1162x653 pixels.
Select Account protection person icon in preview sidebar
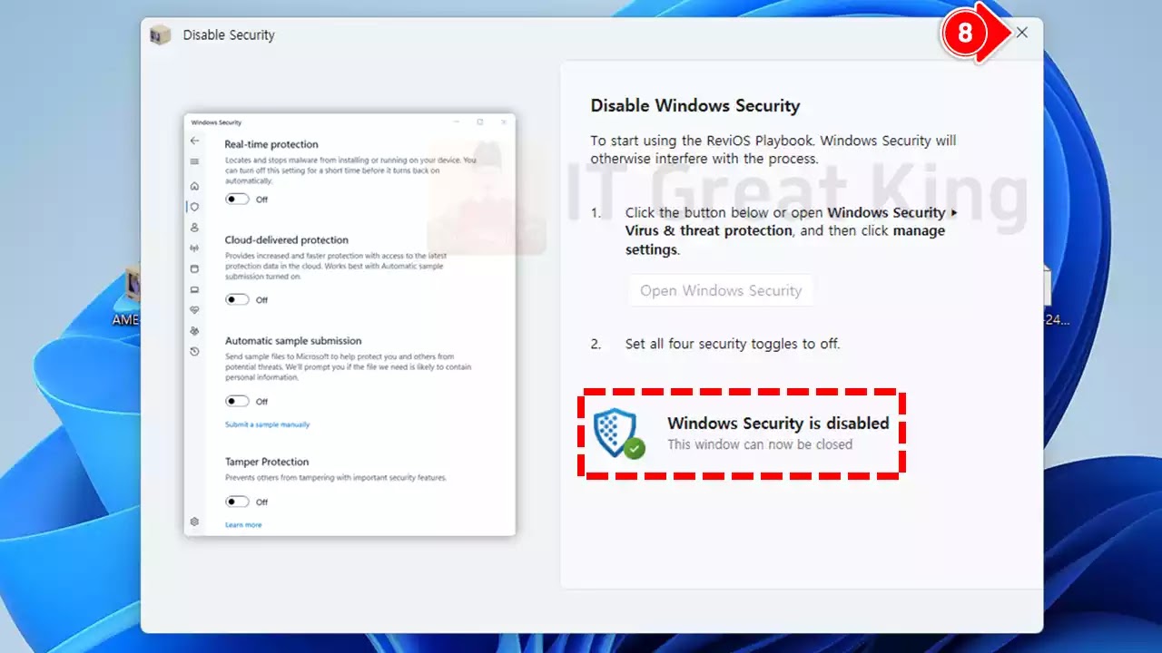point(194,228)
